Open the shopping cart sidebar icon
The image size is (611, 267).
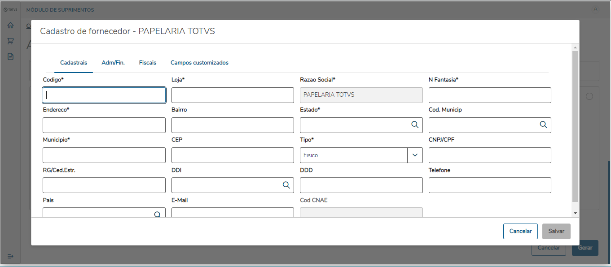(x=10, y=41)
